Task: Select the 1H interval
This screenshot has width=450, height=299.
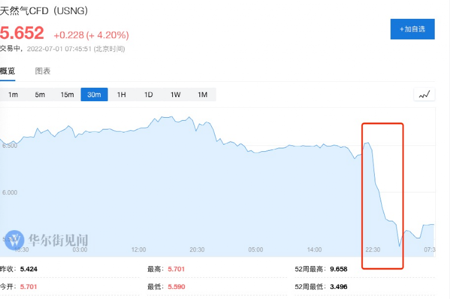Action: 121,95
